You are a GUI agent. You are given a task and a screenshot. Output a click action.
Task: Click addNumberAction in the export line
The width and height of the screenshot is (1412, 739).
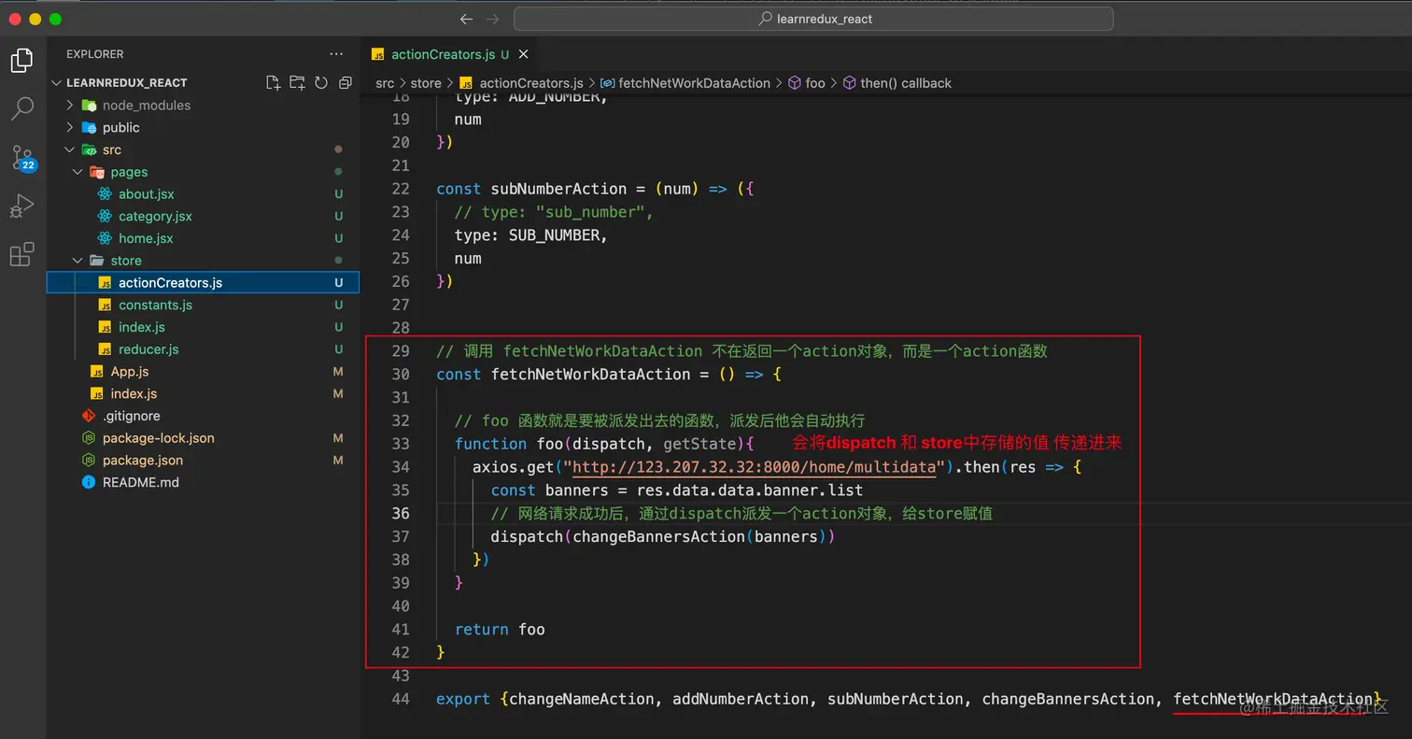741,699
